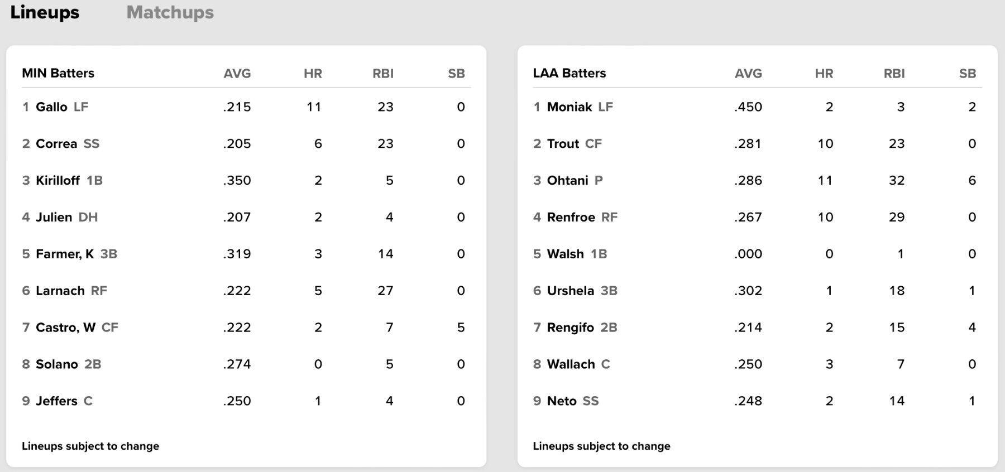Viewport: 1005px width, 472px height.
Task: Select Jeffers in MIN batters
Action: 56,401
